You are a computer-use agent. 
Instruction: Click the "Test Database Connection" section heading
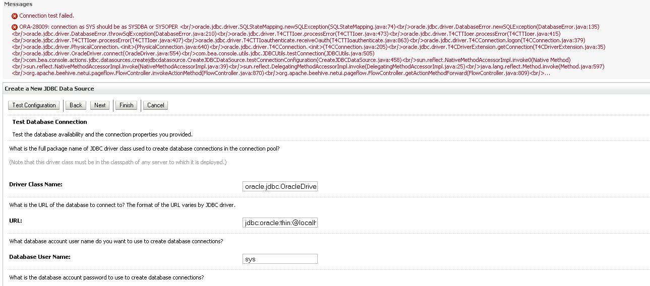(x=49, y=122)
